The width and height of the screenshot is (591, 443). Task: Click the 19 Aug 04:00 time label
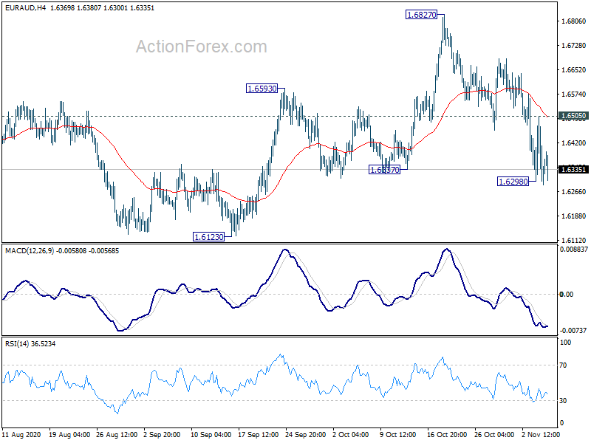69,435
